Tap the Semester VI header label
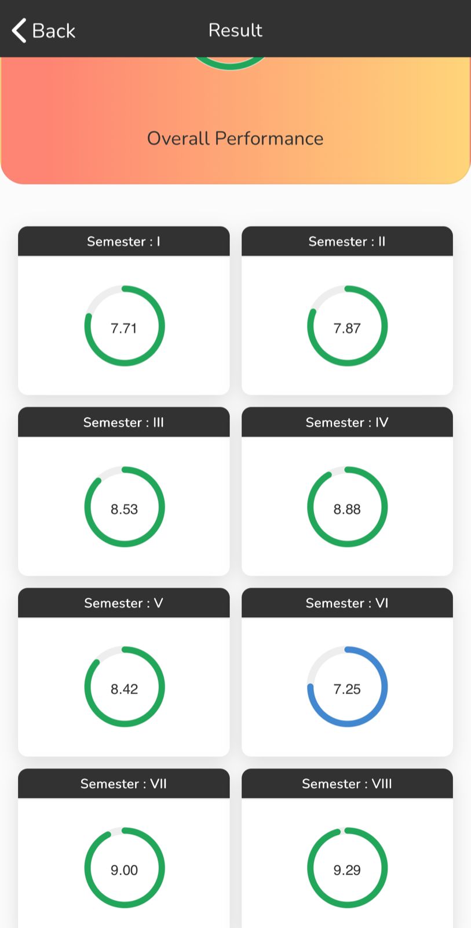Image resolution: width=471 pixels, height=928 pixels. pyautogui.click(x=346, y=603)
